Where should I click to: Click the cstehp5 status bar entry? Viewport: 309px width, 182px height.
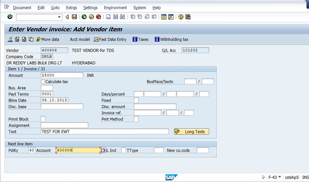point(292,177)
